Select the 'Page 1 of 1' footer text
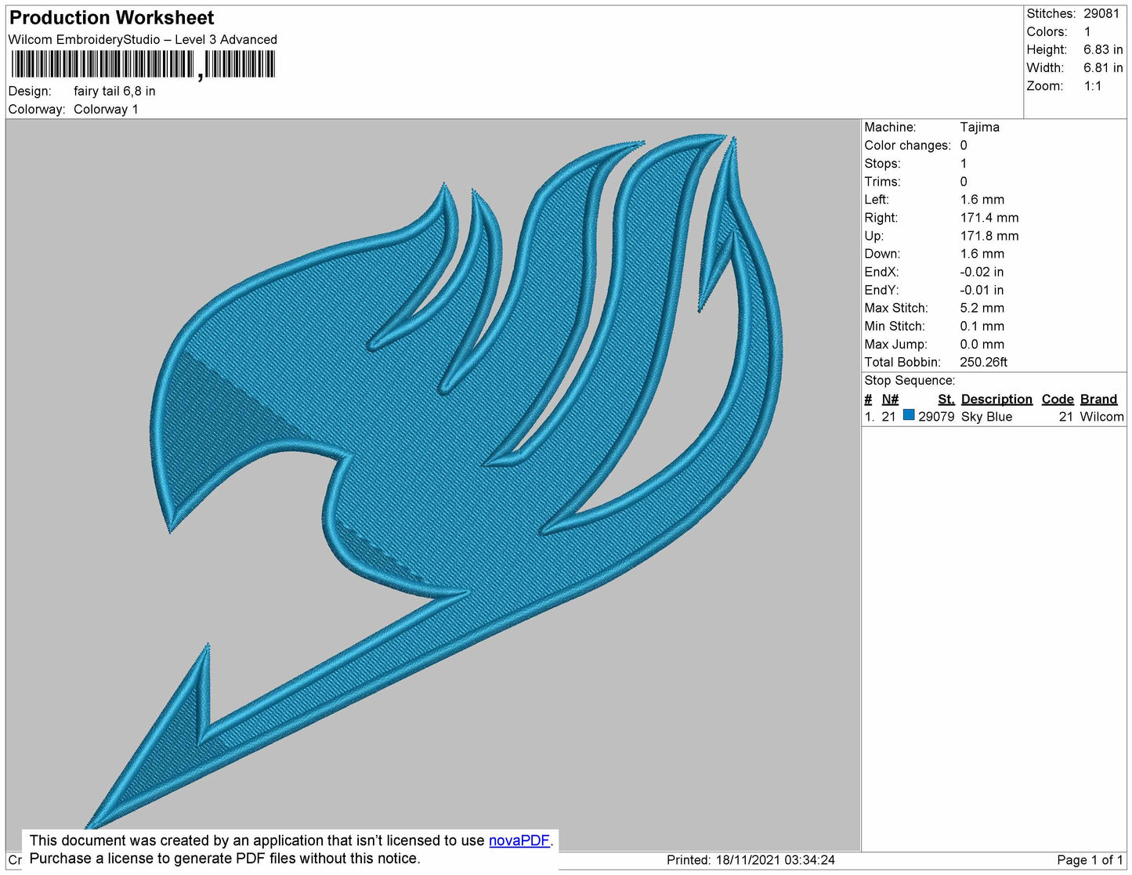 pyautogui.click(x=1090, y=859)
